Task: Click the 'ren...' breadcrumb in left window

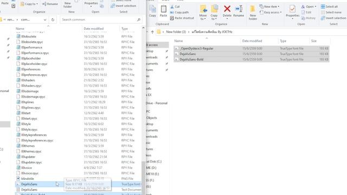Action: (11, 19)
